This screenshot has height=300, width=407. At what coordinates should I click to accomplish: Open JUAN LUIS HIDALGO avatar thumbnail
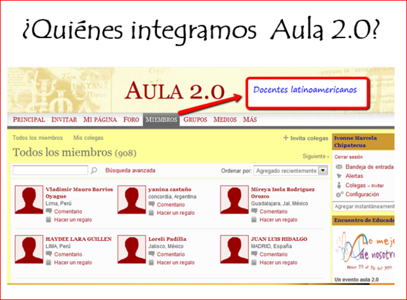point(235,249)
